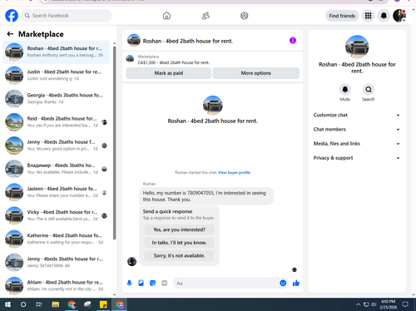
Task: Open Ahlam conversation in the list
Action: pyautogui.click(x=57, y=286)
